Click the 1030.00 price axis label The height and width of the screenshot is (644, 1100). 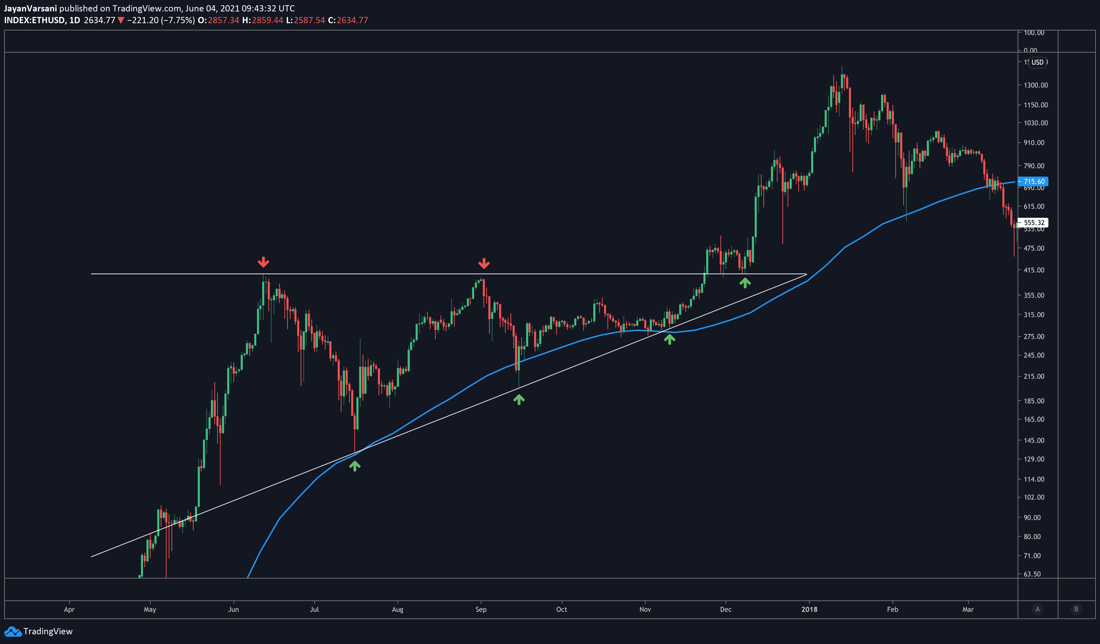(x=1035, y=123)
